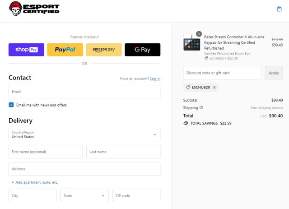The height and width of the screenshot is (209, 289).
Task: Click the Express checkout heading
Action: (84, 37)
